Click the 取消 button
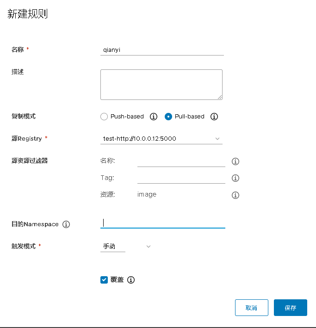This screenshot has width=316, height=328. tap(251, 308)
